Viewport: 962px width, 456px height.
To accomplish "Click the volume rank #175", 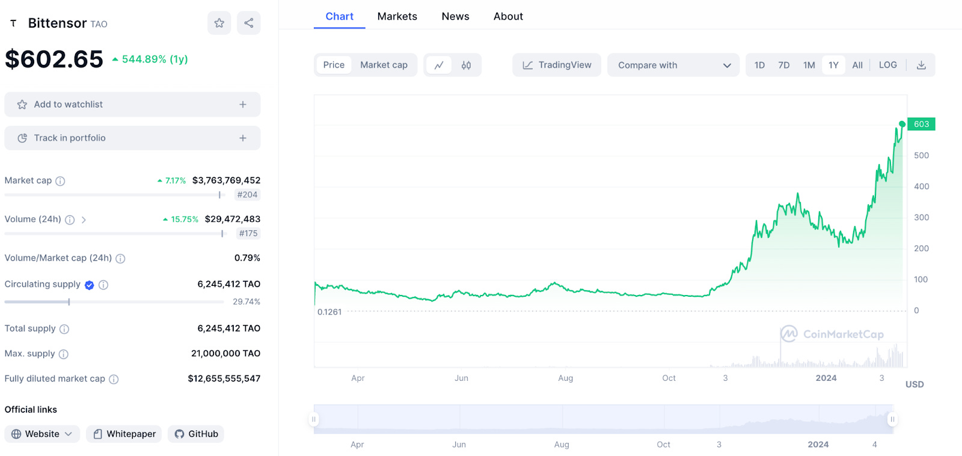I will click(x=248, y=233).
